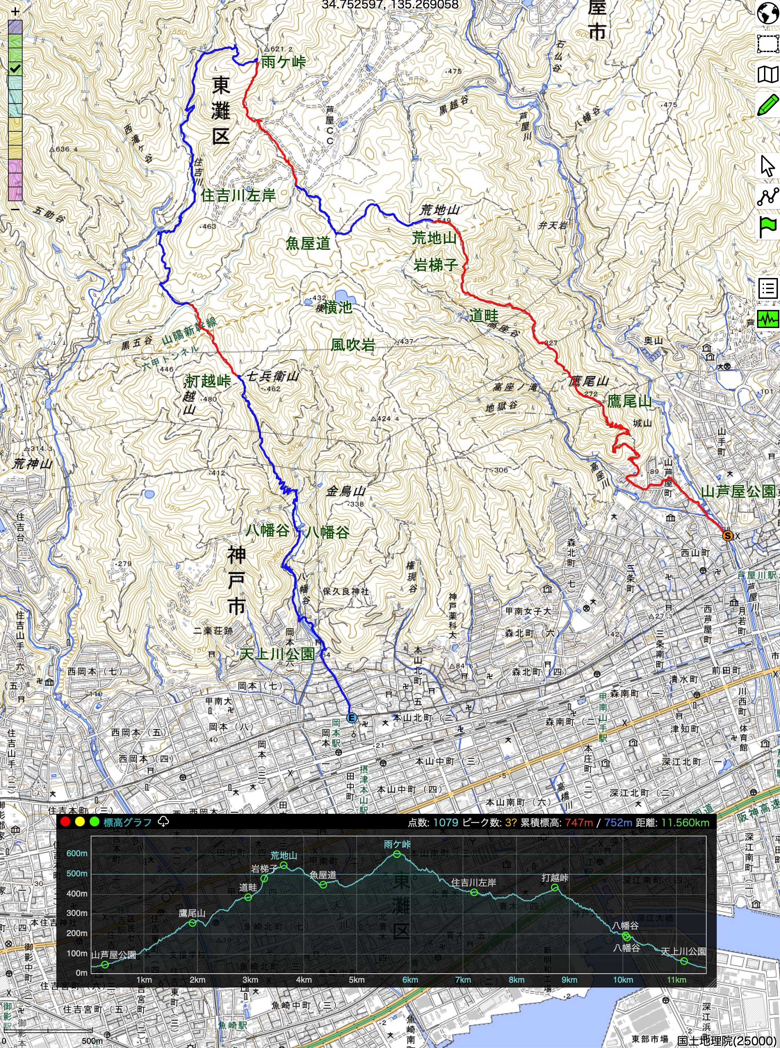Zoom in with the plus button
Image resolution: width=780 pixels, height=1048 pixels.
(16, 12)
